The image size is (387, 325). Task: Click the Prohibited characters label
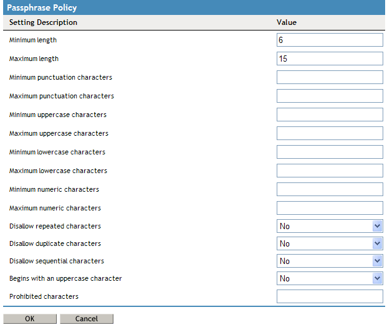pos(44,296)
